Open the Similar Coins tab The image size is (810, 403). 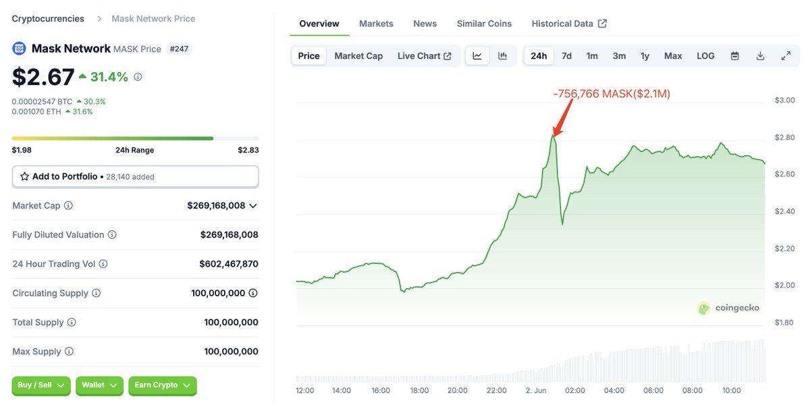485,24
